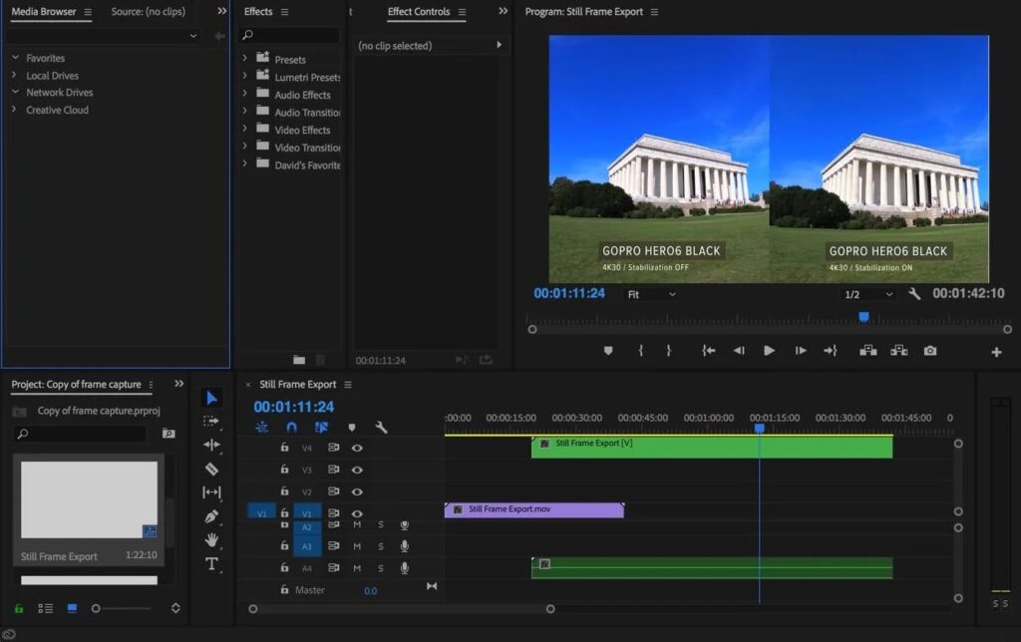Switch to the Source tab
Viewport: 1021px width, 642px height.
coord(148,12)
